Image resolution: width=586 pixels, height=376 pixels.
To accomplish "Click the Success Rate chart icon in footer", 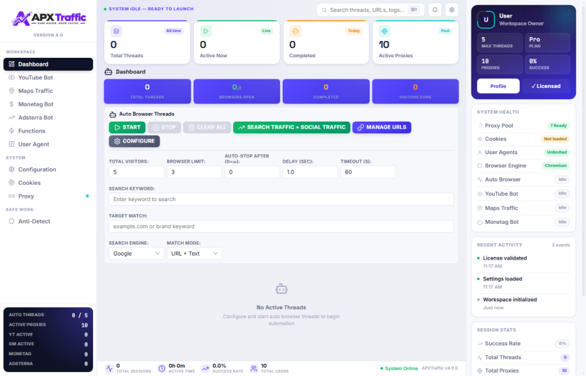I will pyautogui.click(x=206, y=369).
